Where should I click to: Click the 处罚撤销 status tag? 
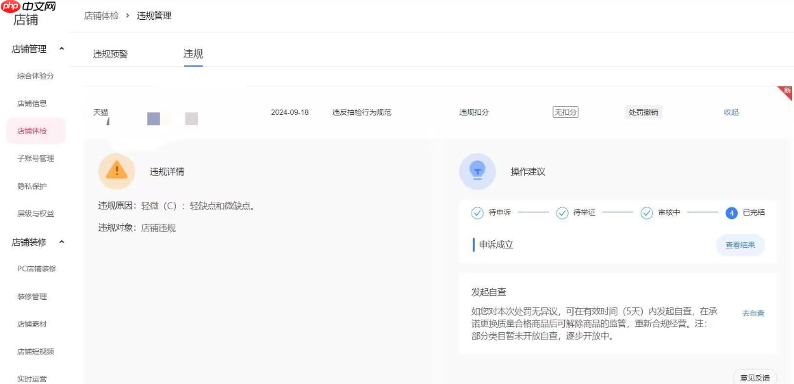[x=643, y=112]
